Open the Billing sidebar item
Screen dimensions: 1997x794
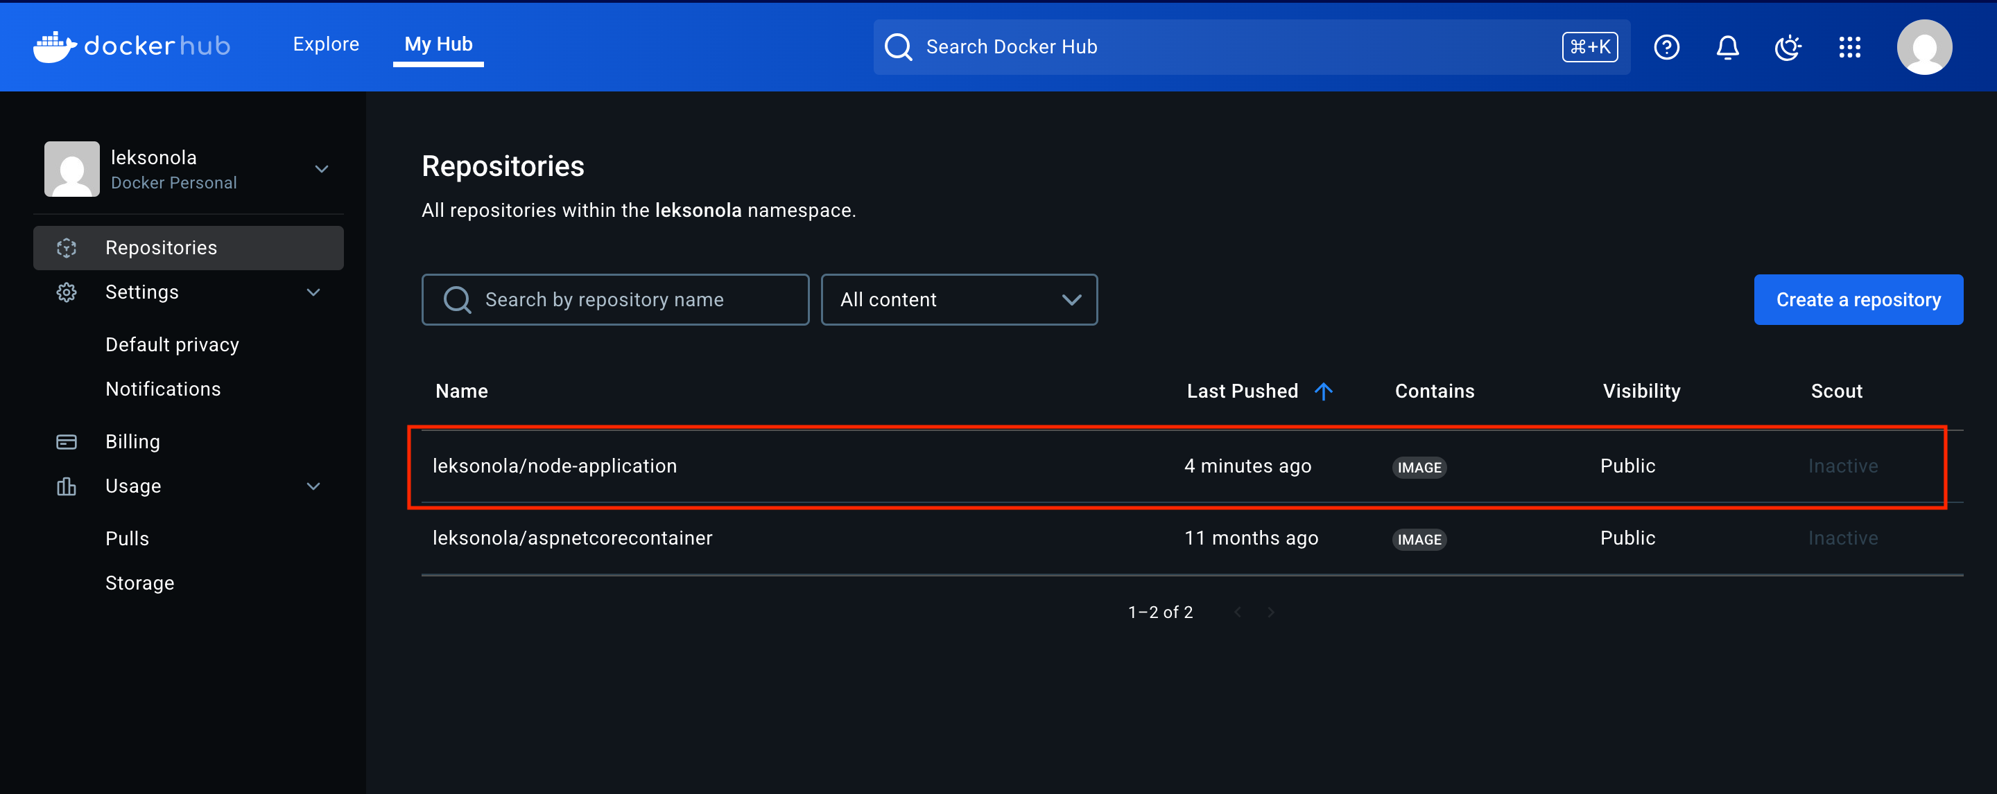click(132, 441)
